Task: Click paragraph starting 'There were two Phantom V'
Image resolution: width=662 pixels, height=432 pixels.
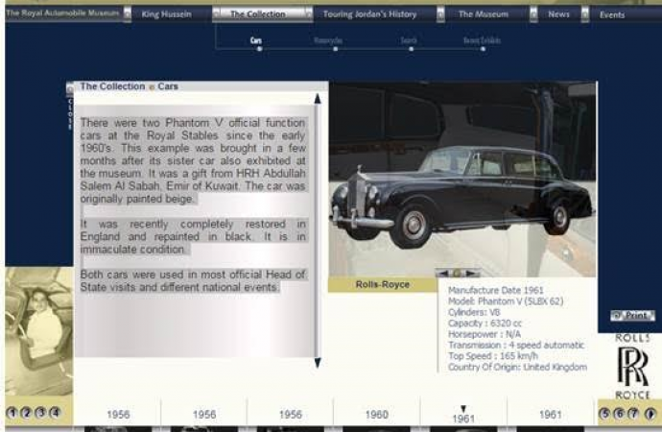Action: tap(193, 160)
